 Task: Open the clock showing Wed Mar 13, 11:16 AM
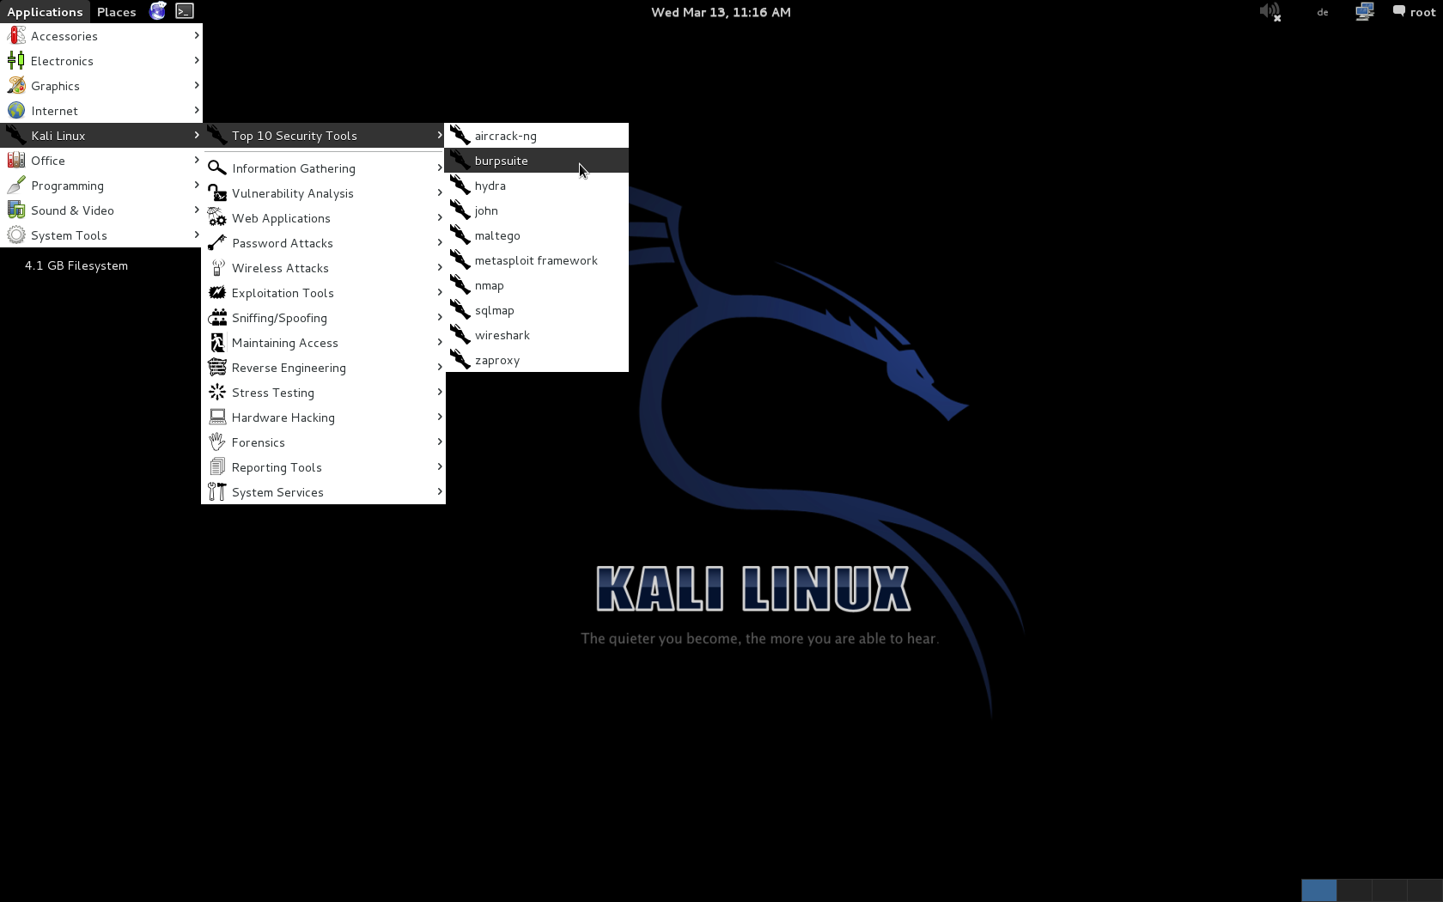pyautogui.click(x=721, y=12)
